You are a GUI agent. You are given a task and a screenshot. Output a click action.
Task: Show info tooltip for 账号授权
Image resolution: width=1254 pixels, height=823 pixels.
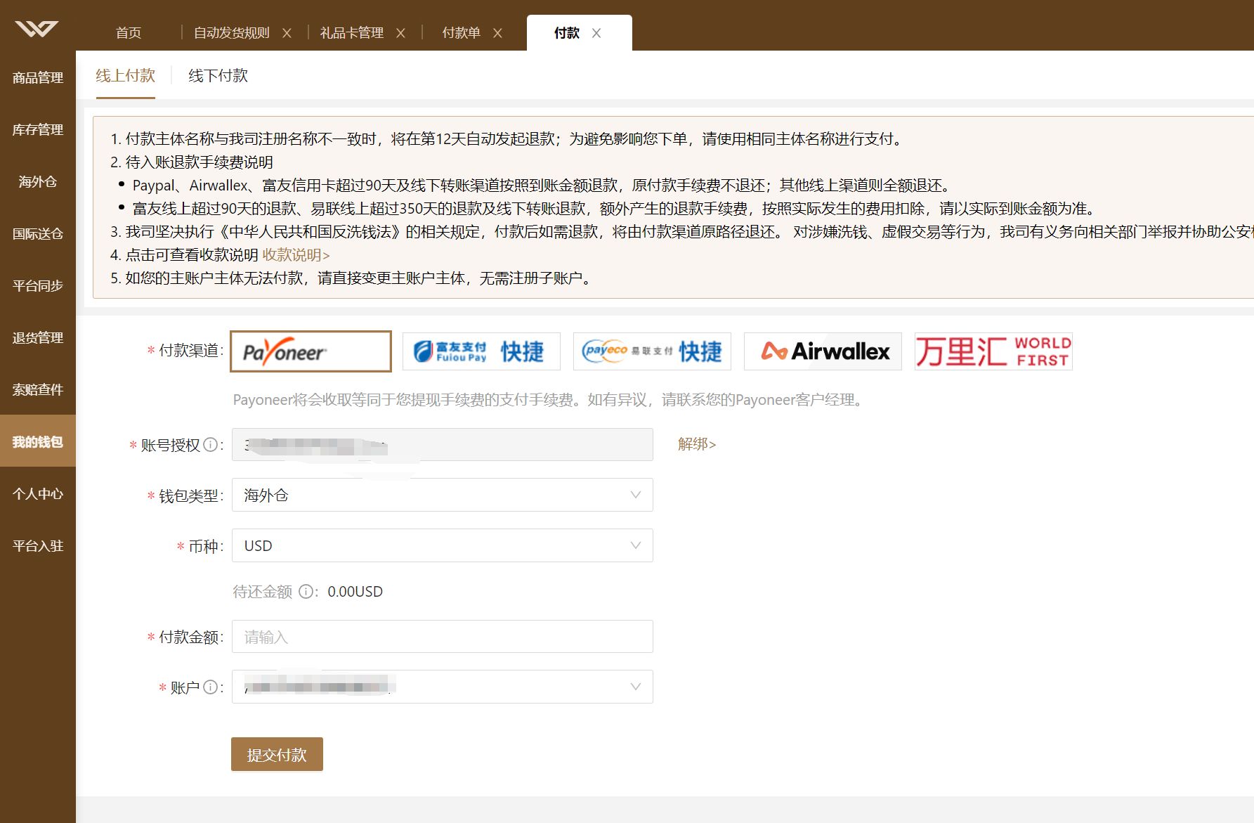tap(210, 445)
